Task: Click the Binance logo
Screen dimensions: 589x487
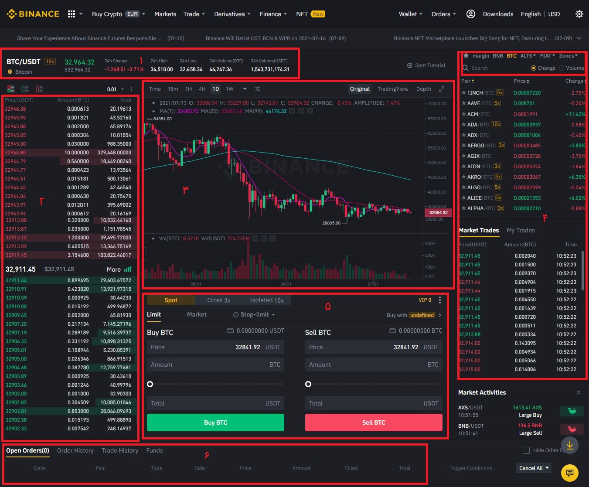Action: tap(33, 14)
